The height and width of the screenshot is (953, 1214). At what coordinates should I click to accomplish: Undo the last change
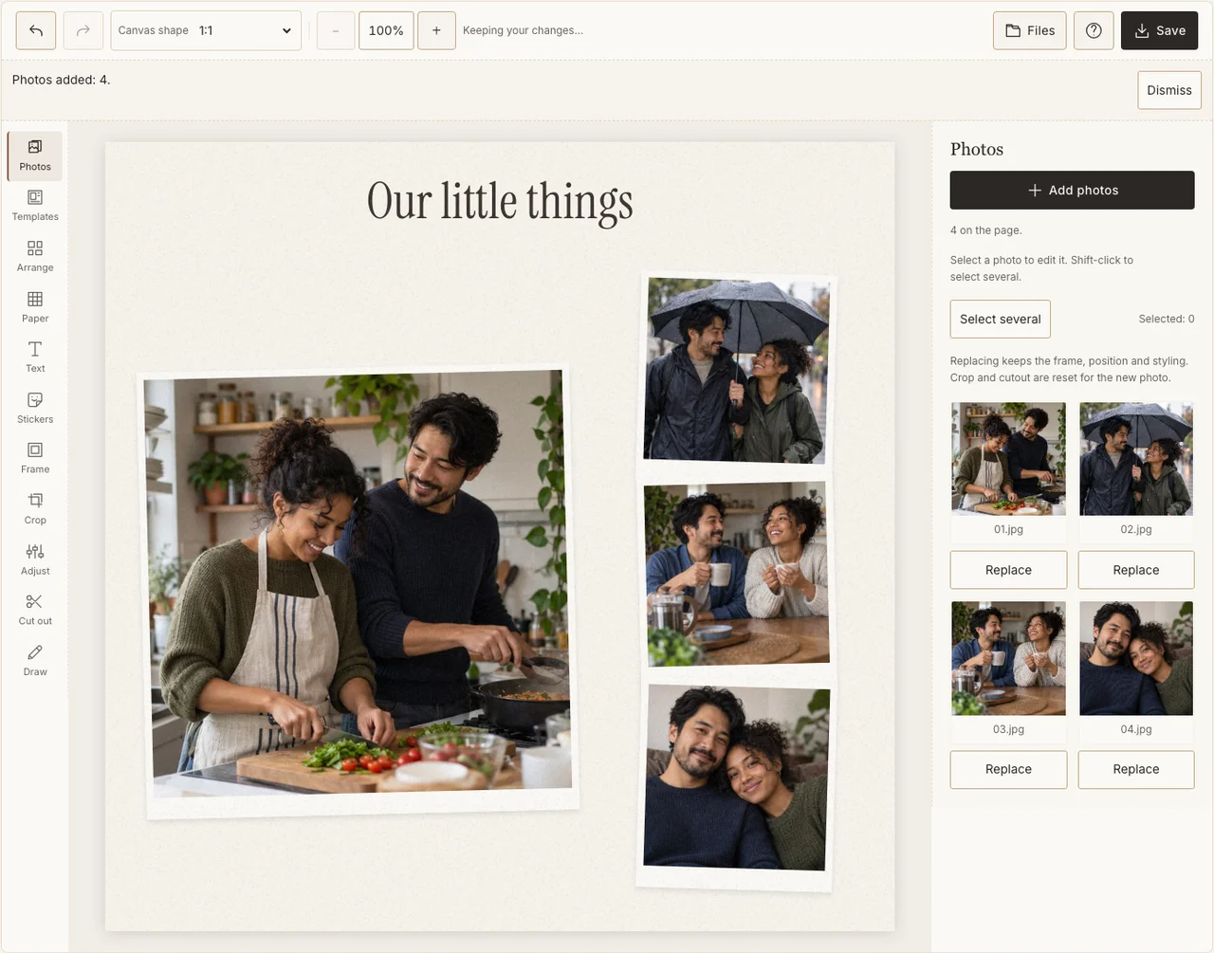coord(36,30)
